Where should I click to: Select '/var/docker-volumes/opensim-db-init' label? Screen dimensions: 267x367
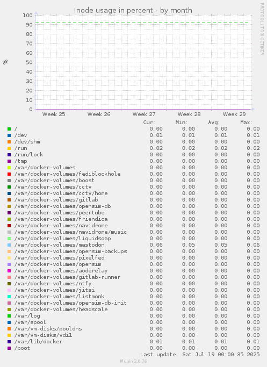70,303
